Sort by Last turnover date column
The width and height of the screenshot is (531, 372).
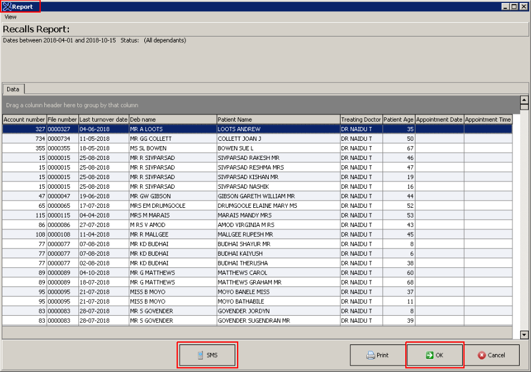pos(104,119)
